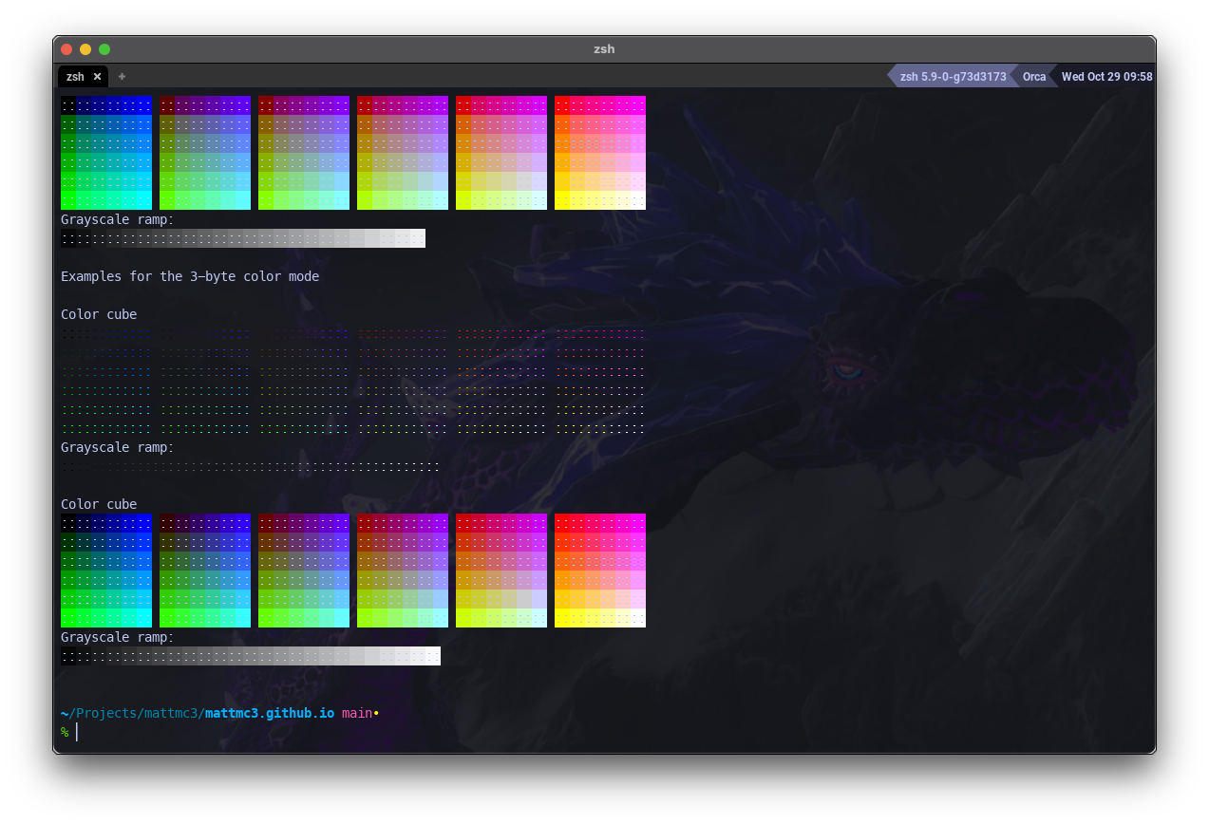Viewport: 1209px width, 824px height.
Task: Close the zsh tab with its x button
Action: (x=97, y=77)
